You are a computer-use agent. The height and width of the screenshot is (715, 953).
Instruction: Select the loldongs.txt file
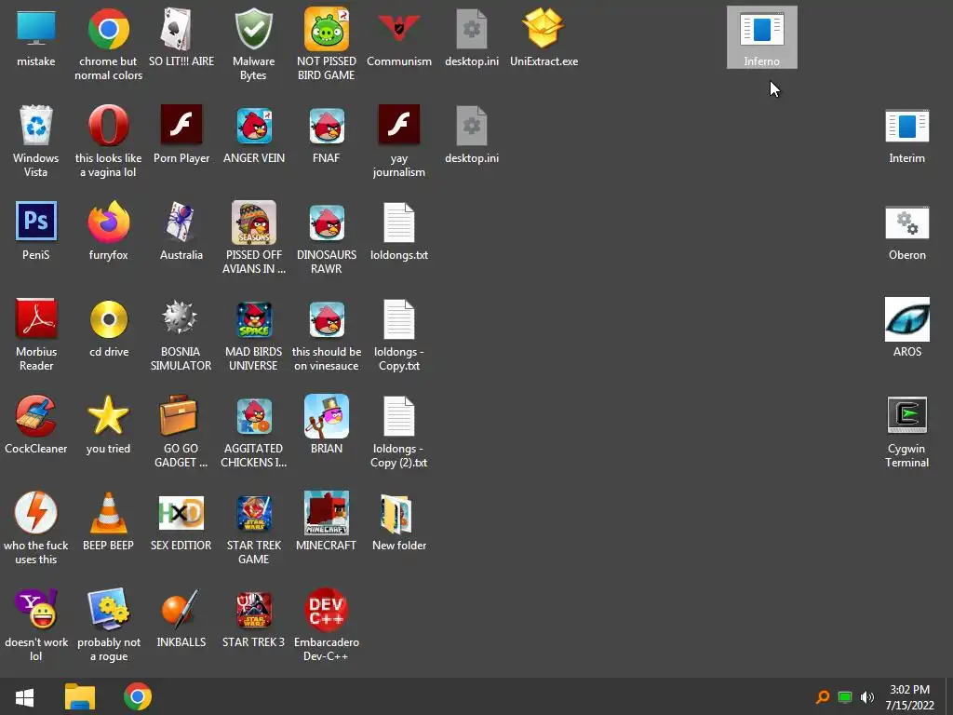398,223
